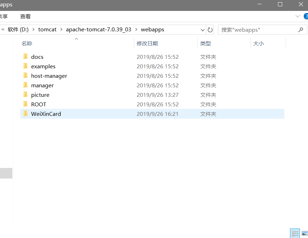The image size is (308, 238).
Task: Expand the ribbon with the chevron
Action: 298,16
